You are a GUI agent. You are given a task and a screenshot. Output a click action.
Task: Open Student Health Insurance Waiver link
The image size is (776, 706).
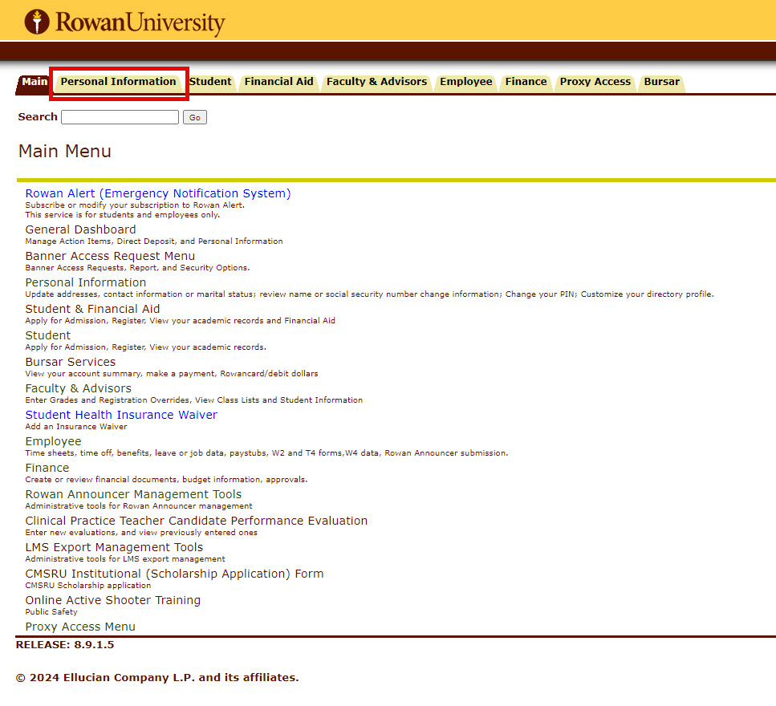click(121, 415)
